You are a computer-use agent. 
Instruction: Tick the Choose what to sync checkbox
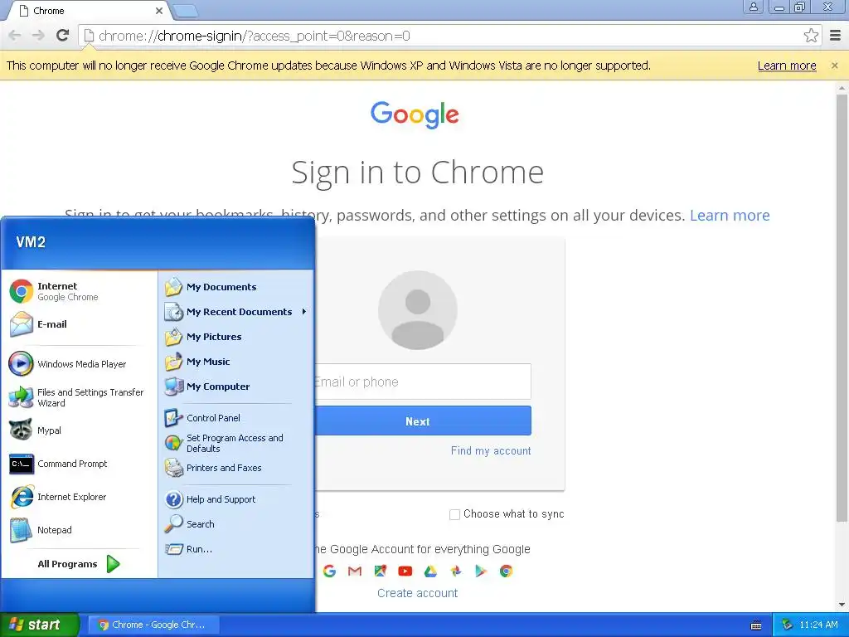point(455,514)
